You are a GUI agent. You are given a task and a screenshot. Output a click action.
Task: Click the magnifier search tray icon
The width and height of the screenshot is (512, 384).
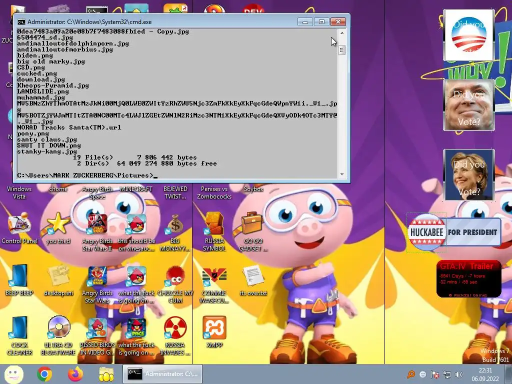point(411,374)
